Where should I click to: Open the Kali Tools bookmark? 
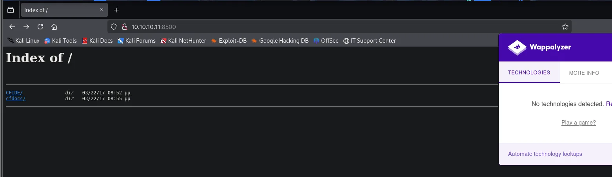[60, 41]
